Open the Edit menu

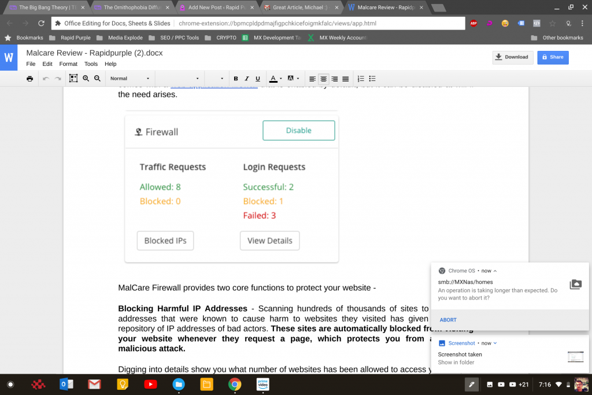tap(47, 64)
